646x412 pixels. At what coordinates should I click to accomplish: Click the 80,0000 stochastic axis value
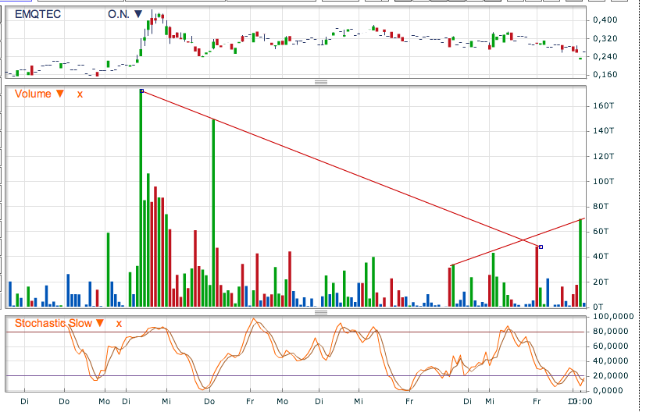611,332
